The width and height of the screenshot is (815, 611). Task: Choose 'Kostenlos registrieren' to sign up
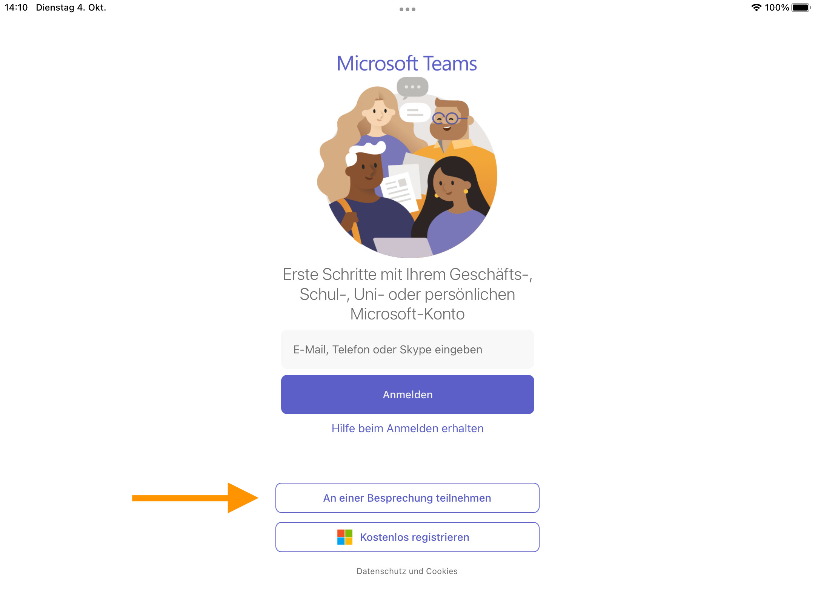click(x=407, y=537)
